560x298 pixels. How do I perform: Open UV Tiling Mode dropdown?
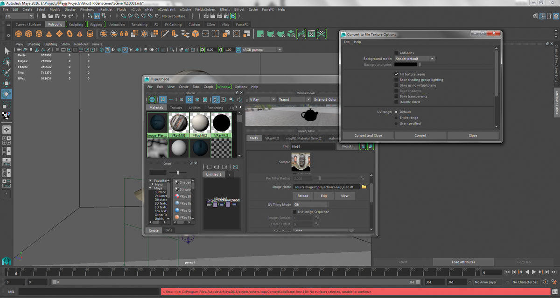click(310, 205)
